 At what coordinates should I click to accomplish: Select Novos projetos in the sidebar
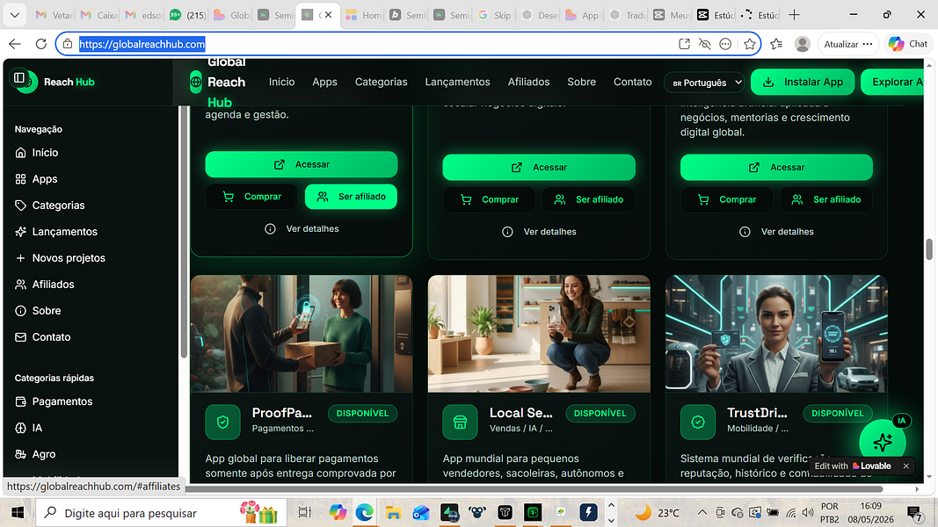60,257
